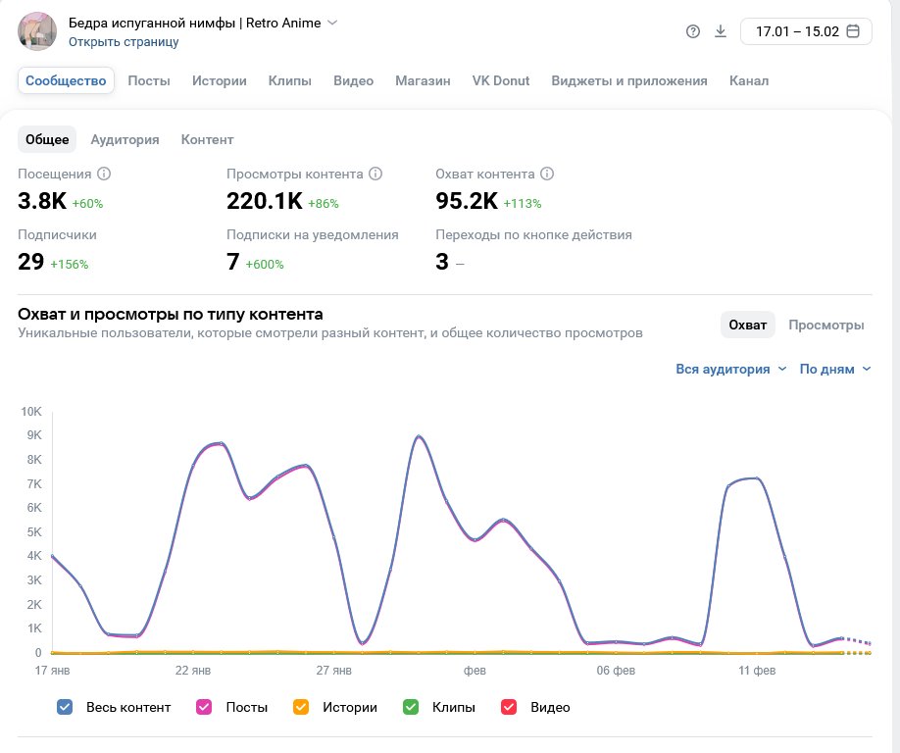The height and width of the screenshot is (753, 900).
Task: Switch chart to Просмотры
Action: [x=825, y=325]
